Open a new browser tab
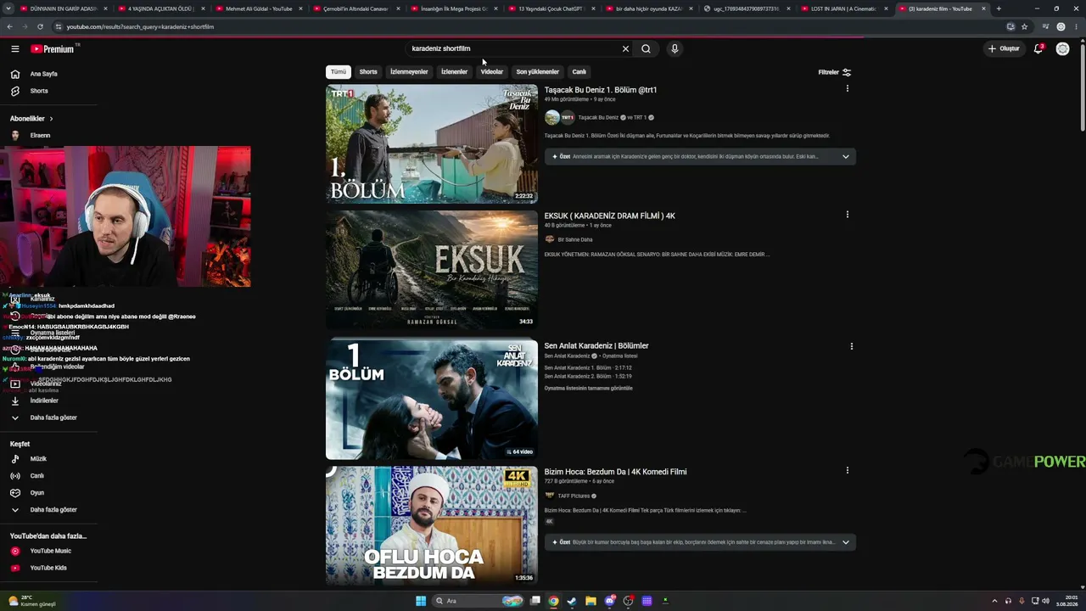 [x=999, y=8]
